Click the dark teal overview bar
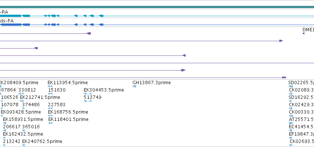 point(157,7)
